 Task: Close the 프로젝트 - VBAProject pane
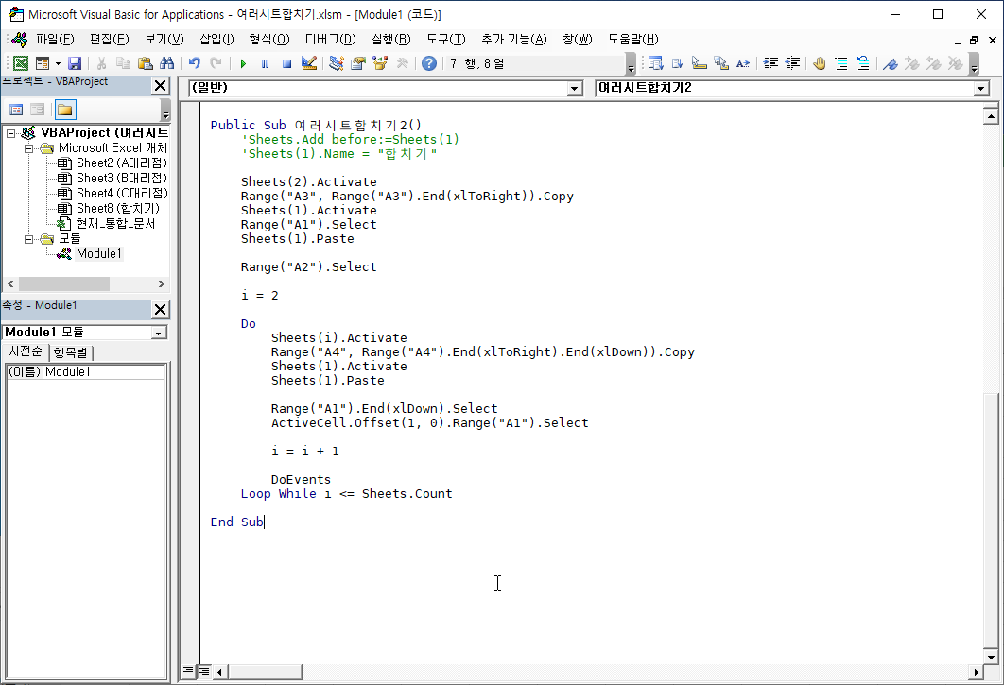[x=160, y=86]
